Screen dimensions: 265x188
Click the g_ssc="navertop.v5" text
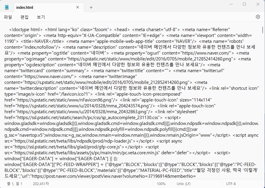(x=24, y=135)
